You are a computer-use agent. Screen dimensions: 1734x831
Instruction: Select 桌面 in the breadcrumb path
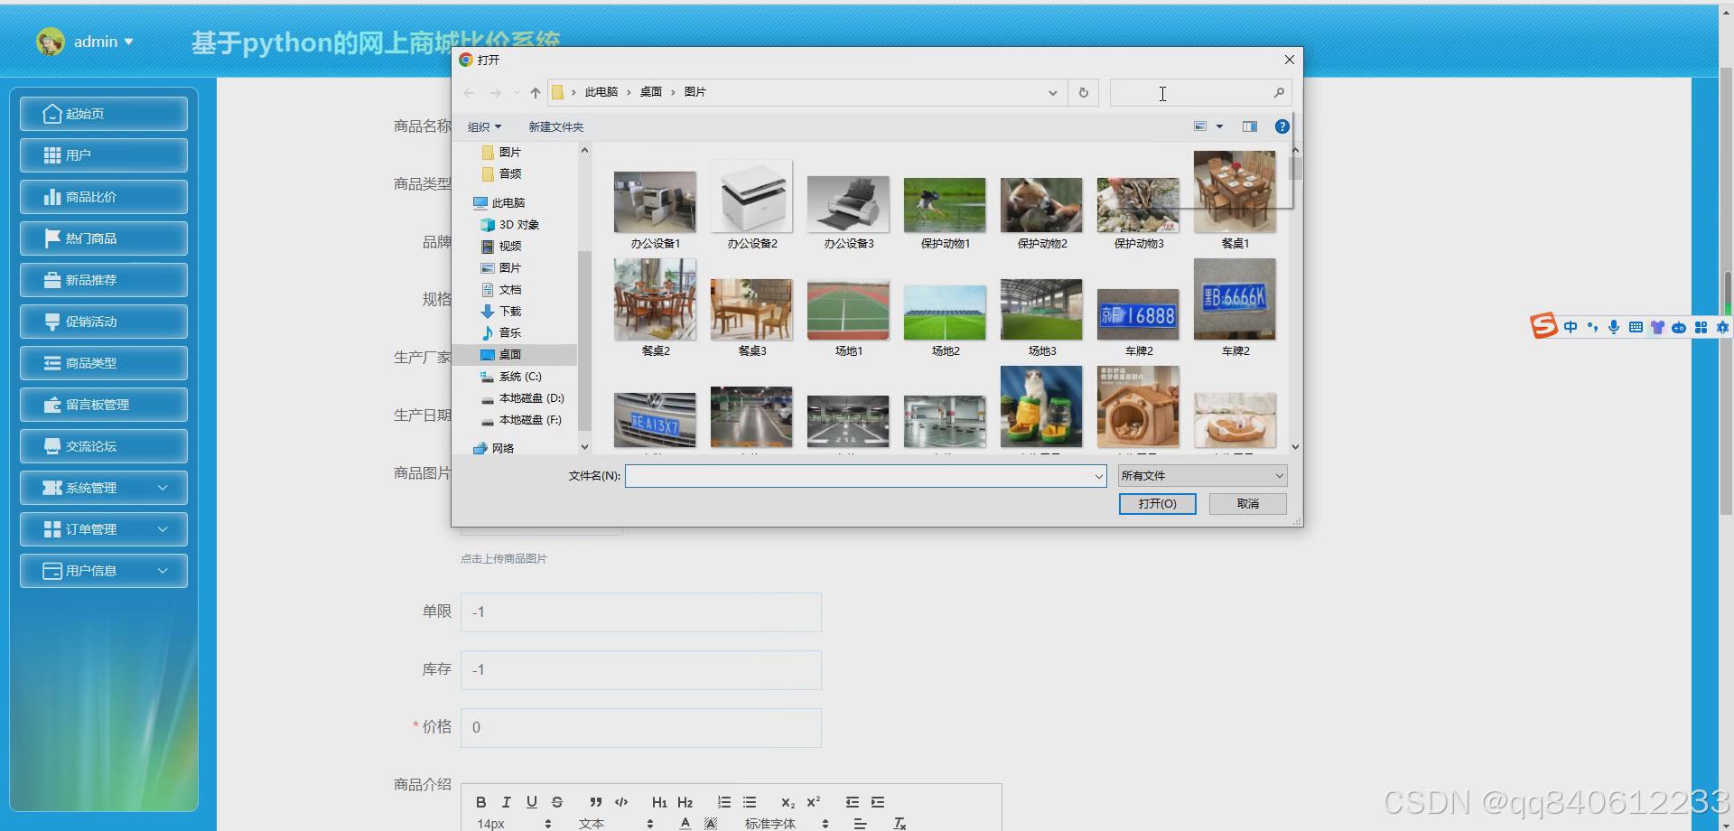point(651,92)
